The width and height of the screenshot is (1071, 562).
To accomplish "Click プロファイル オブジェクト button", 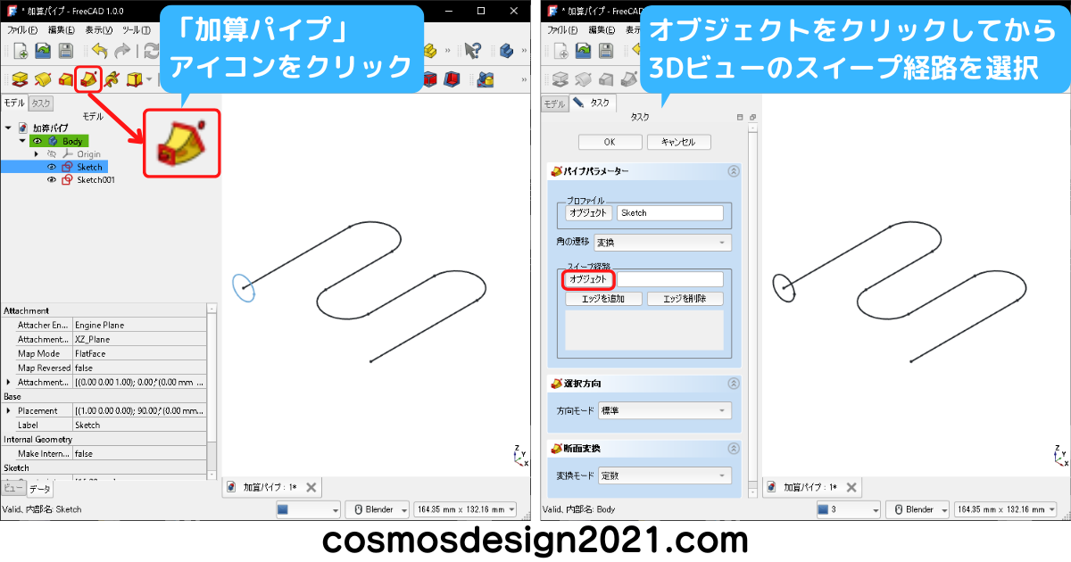I will (588, 213).
